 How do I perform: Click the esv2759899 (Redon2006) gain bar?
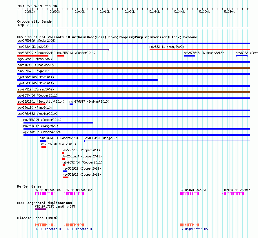click(x=133, y=43)
